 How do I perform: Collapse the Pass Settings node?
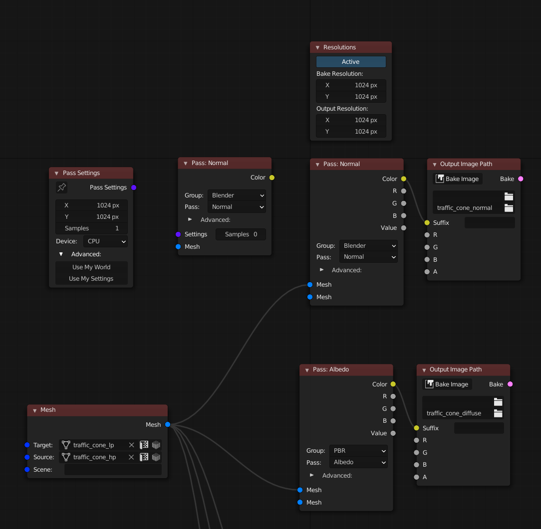[56, 174]
